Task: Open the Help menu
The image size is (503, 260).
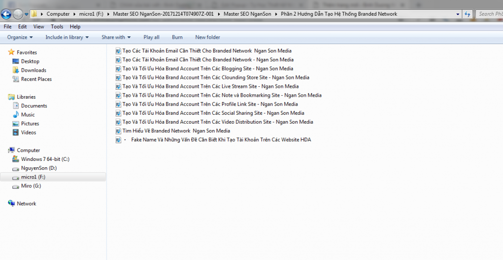Action: [75, 26]
